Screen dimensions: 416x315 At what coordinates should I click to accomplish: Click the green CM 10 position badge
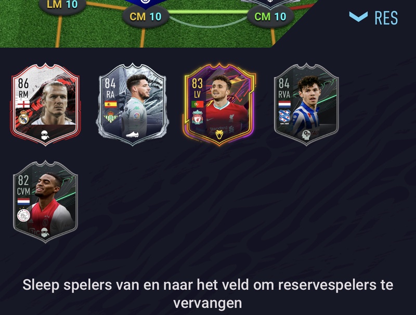click(270, 17)
